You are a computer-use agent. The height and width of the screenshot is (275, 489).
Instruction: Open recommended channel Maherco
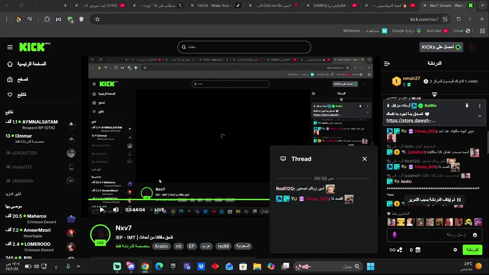pyautogui.click(x=40, y=219)
